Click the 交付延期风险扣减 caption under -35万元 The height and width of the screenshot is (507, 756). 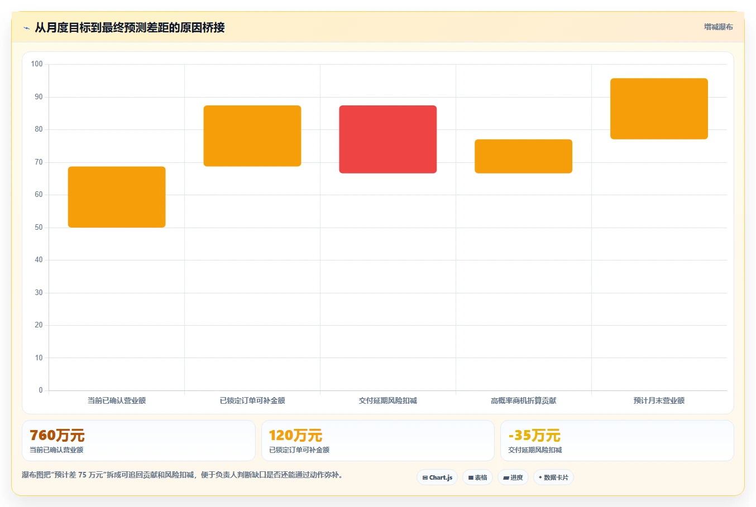pos(535,450)
